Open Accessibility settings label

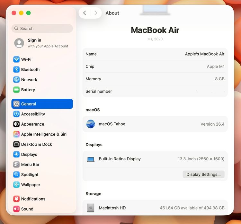click(x=33, y=114)
